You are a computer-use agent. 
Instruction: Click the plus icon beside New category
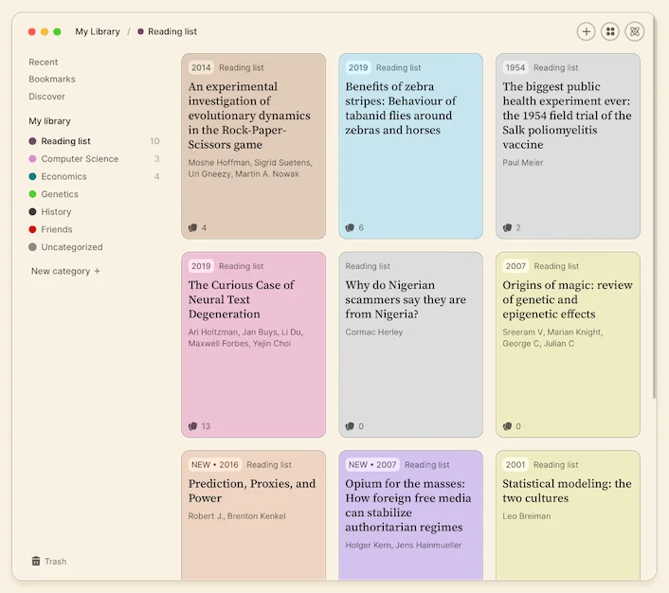tap(97, 271)
